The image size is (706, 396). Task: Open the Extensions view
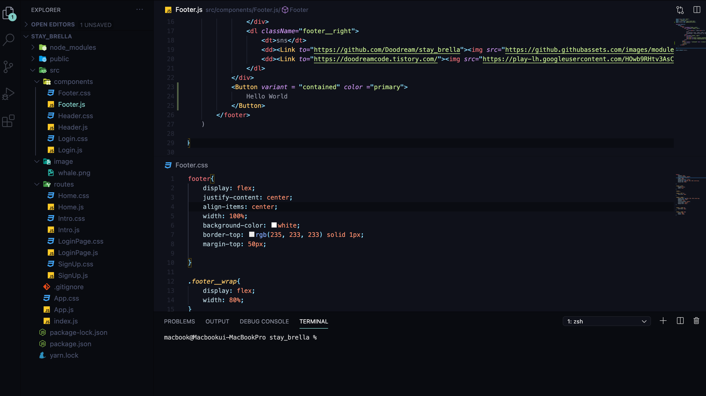tap(8, 121)
